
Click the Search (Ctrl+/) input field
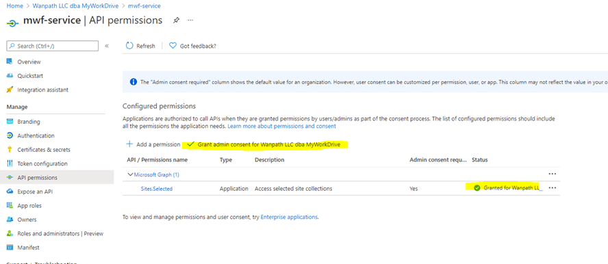(52, 46)
